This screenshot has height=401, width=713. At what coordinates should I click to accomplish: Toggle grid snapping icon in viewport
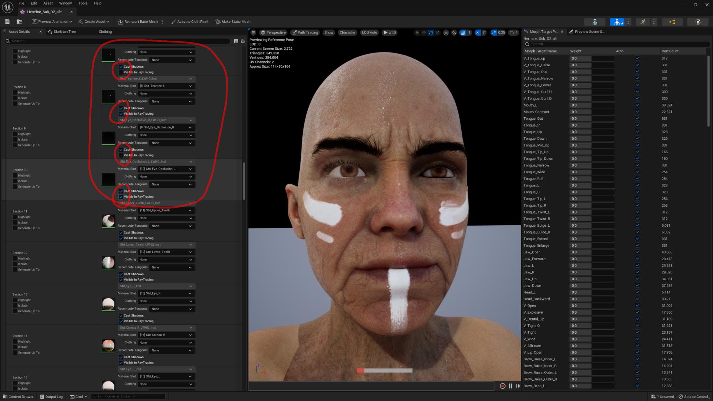(463, 32)
